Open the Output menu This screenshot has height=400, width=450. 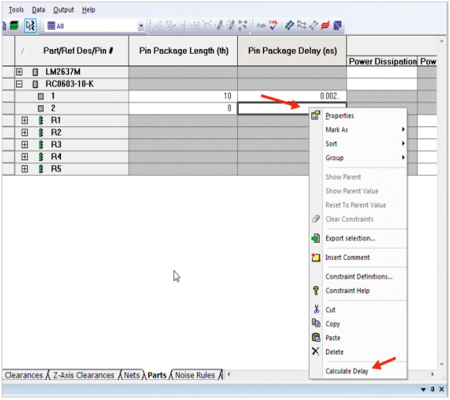pos(63,10)
